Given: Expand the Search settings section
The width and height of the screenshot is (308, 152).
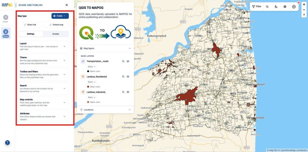Looking at the screenshot, I should click(43, 88).
